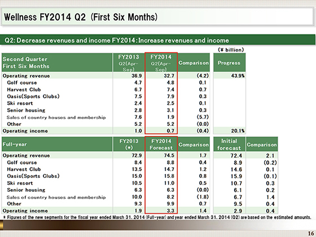The height and width of the screenshot is (237, 316).
Task: Select the "2.1" comparison value
Action: pos(270,156)
